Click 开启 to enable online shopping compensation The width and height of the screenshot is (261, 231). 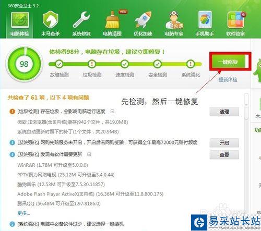tap(224, 143)
